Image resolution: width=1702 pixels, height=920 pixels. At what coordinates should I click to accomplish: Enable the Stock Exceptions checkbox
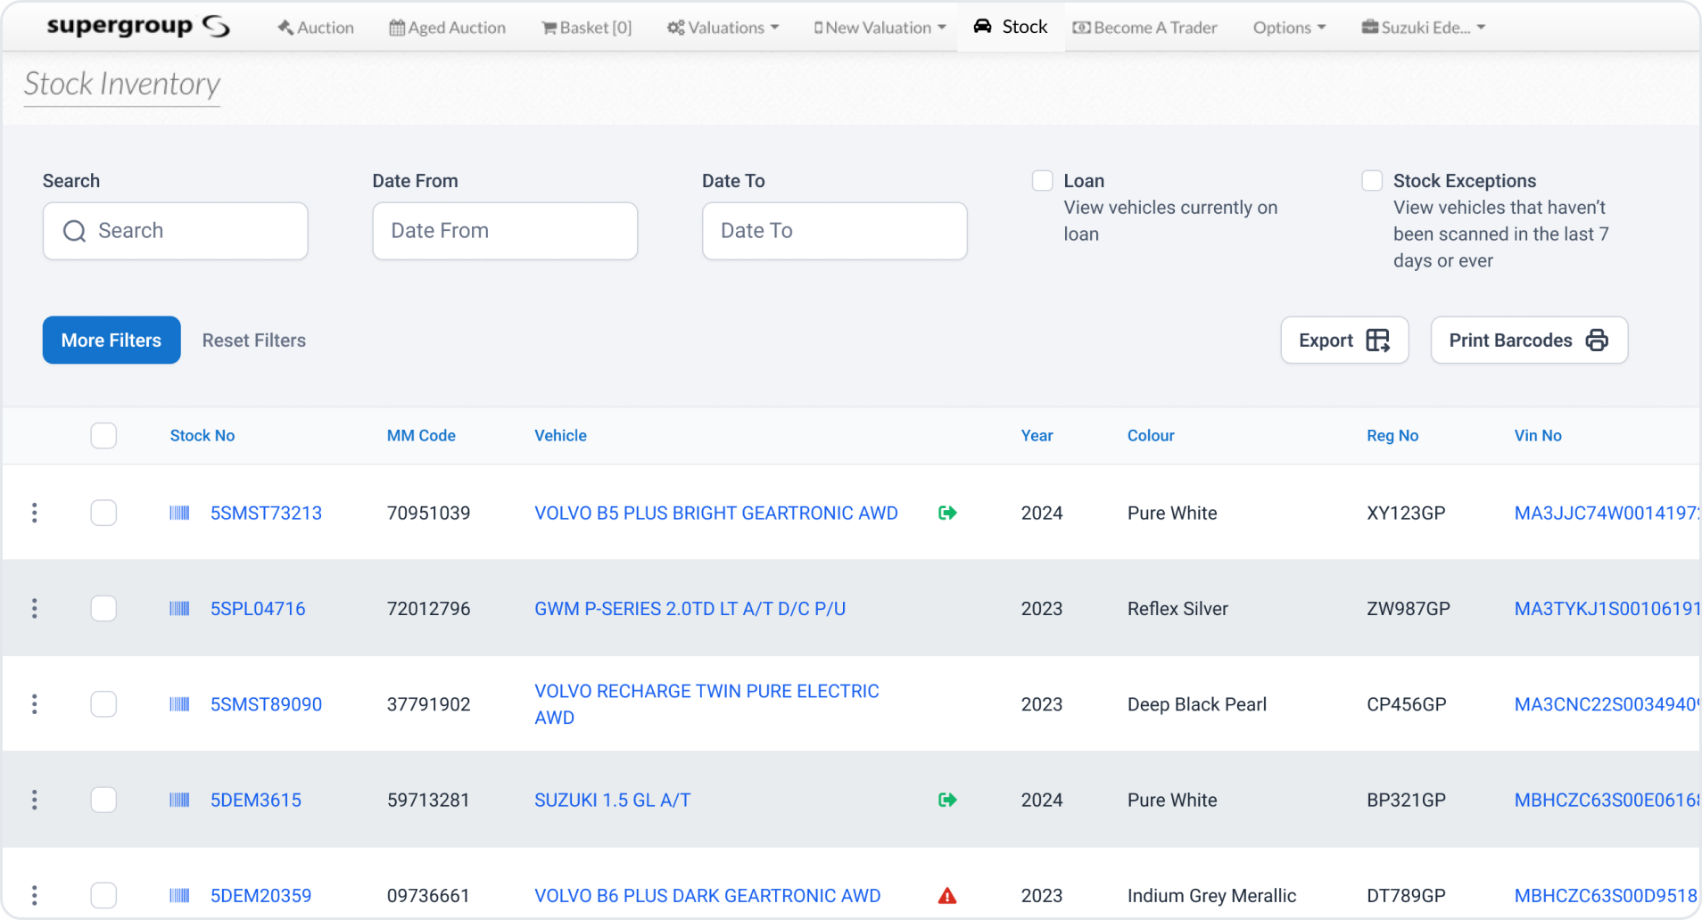click(x=1373, y=181)
